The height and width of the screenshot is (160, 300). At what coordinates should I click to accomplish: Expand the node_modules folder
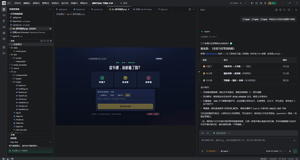click(x=18, y=65)
